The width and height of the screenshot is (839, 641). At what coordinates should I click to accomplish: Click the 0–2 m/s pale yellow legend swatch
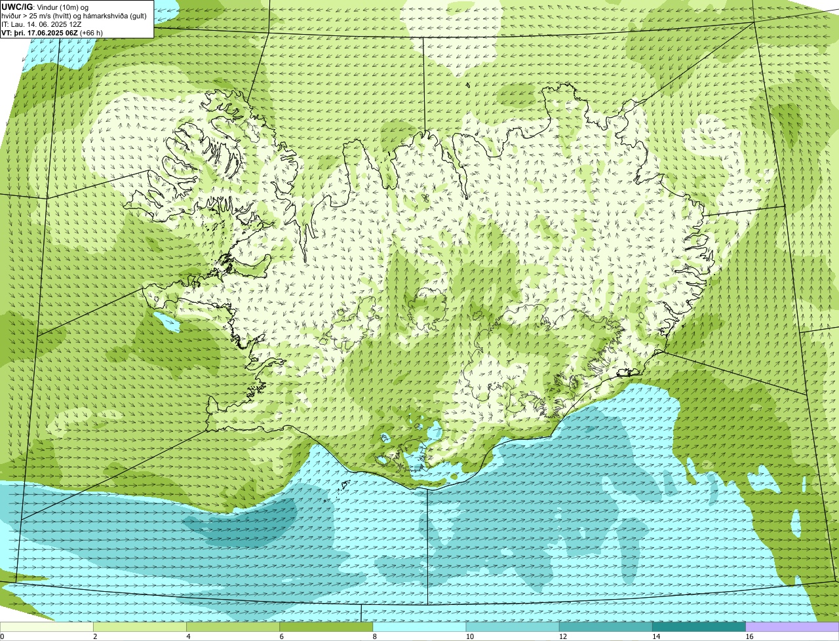[47, 627]
